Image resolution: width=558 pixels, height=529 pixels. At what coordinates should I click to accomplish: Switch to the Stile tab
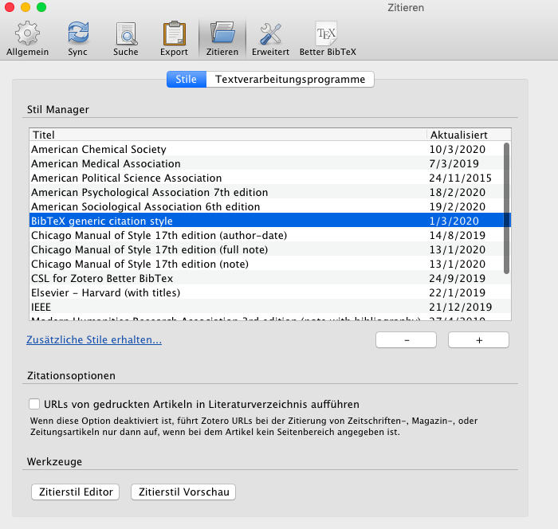[x=187, y=80]
